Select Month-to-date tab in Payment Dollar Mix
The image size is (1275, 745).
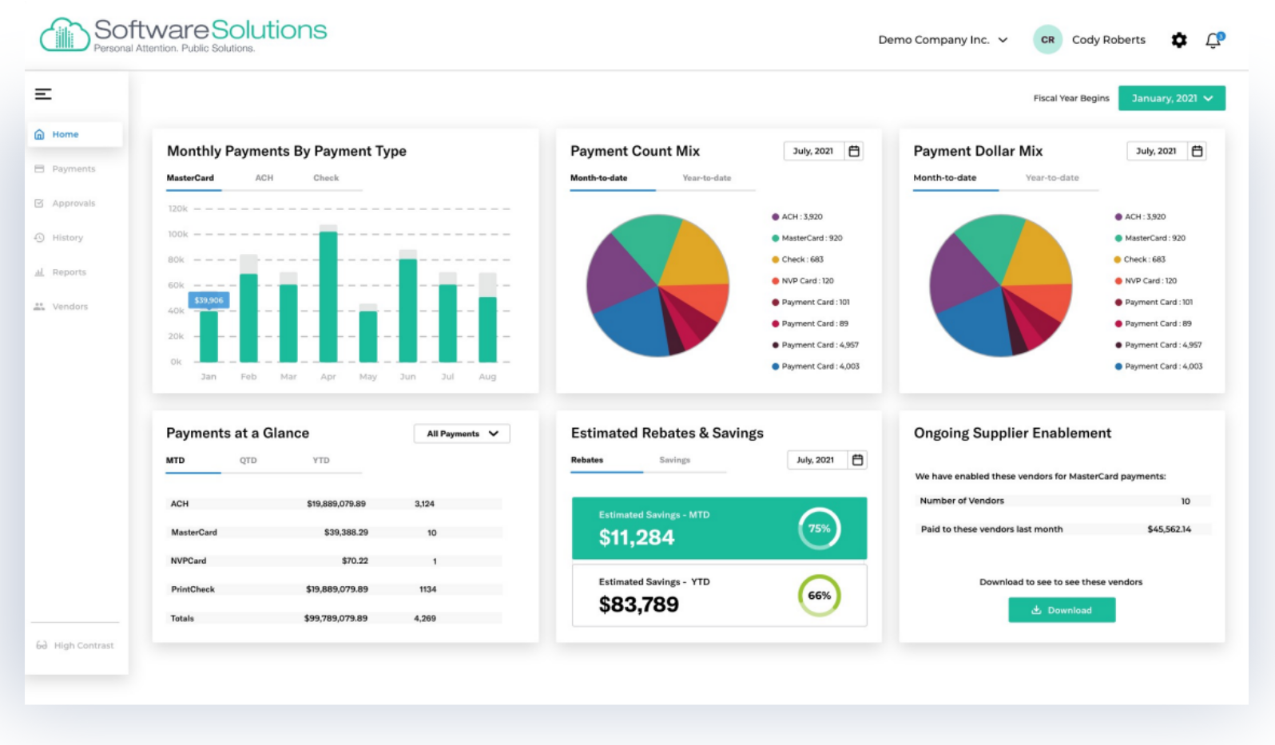click(945, 178)
